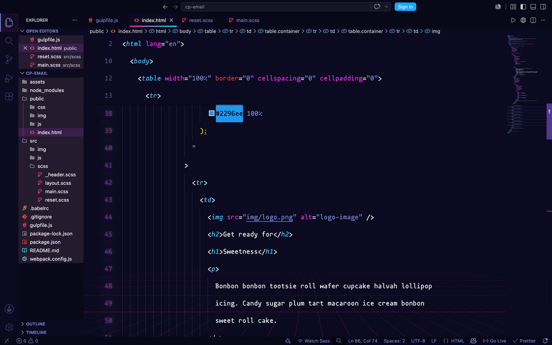This screenshot has width=552, height=345.
Task: Expand the css folder under public
Action: [51, 107]
